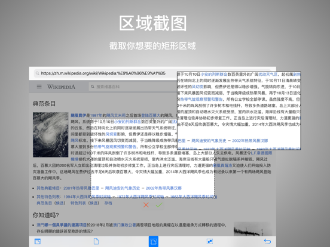
Task: Open the 颶風費伊 article link
Action: [x=78, y=115]
